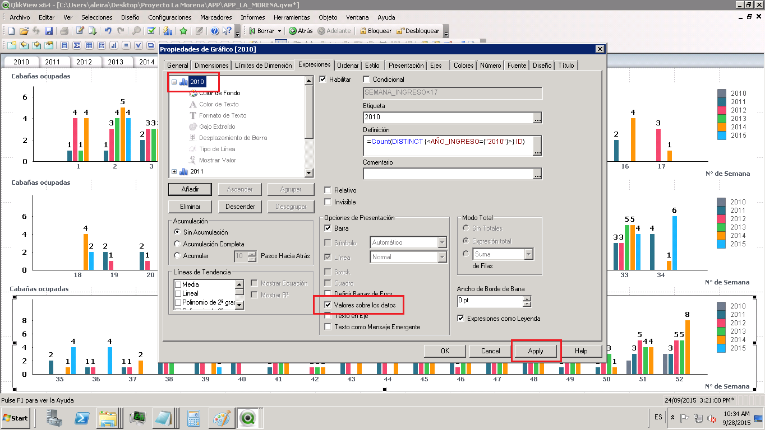Open the Calculator in the taskbar
This screenshot has height=430, width=765.
[194, 418]
